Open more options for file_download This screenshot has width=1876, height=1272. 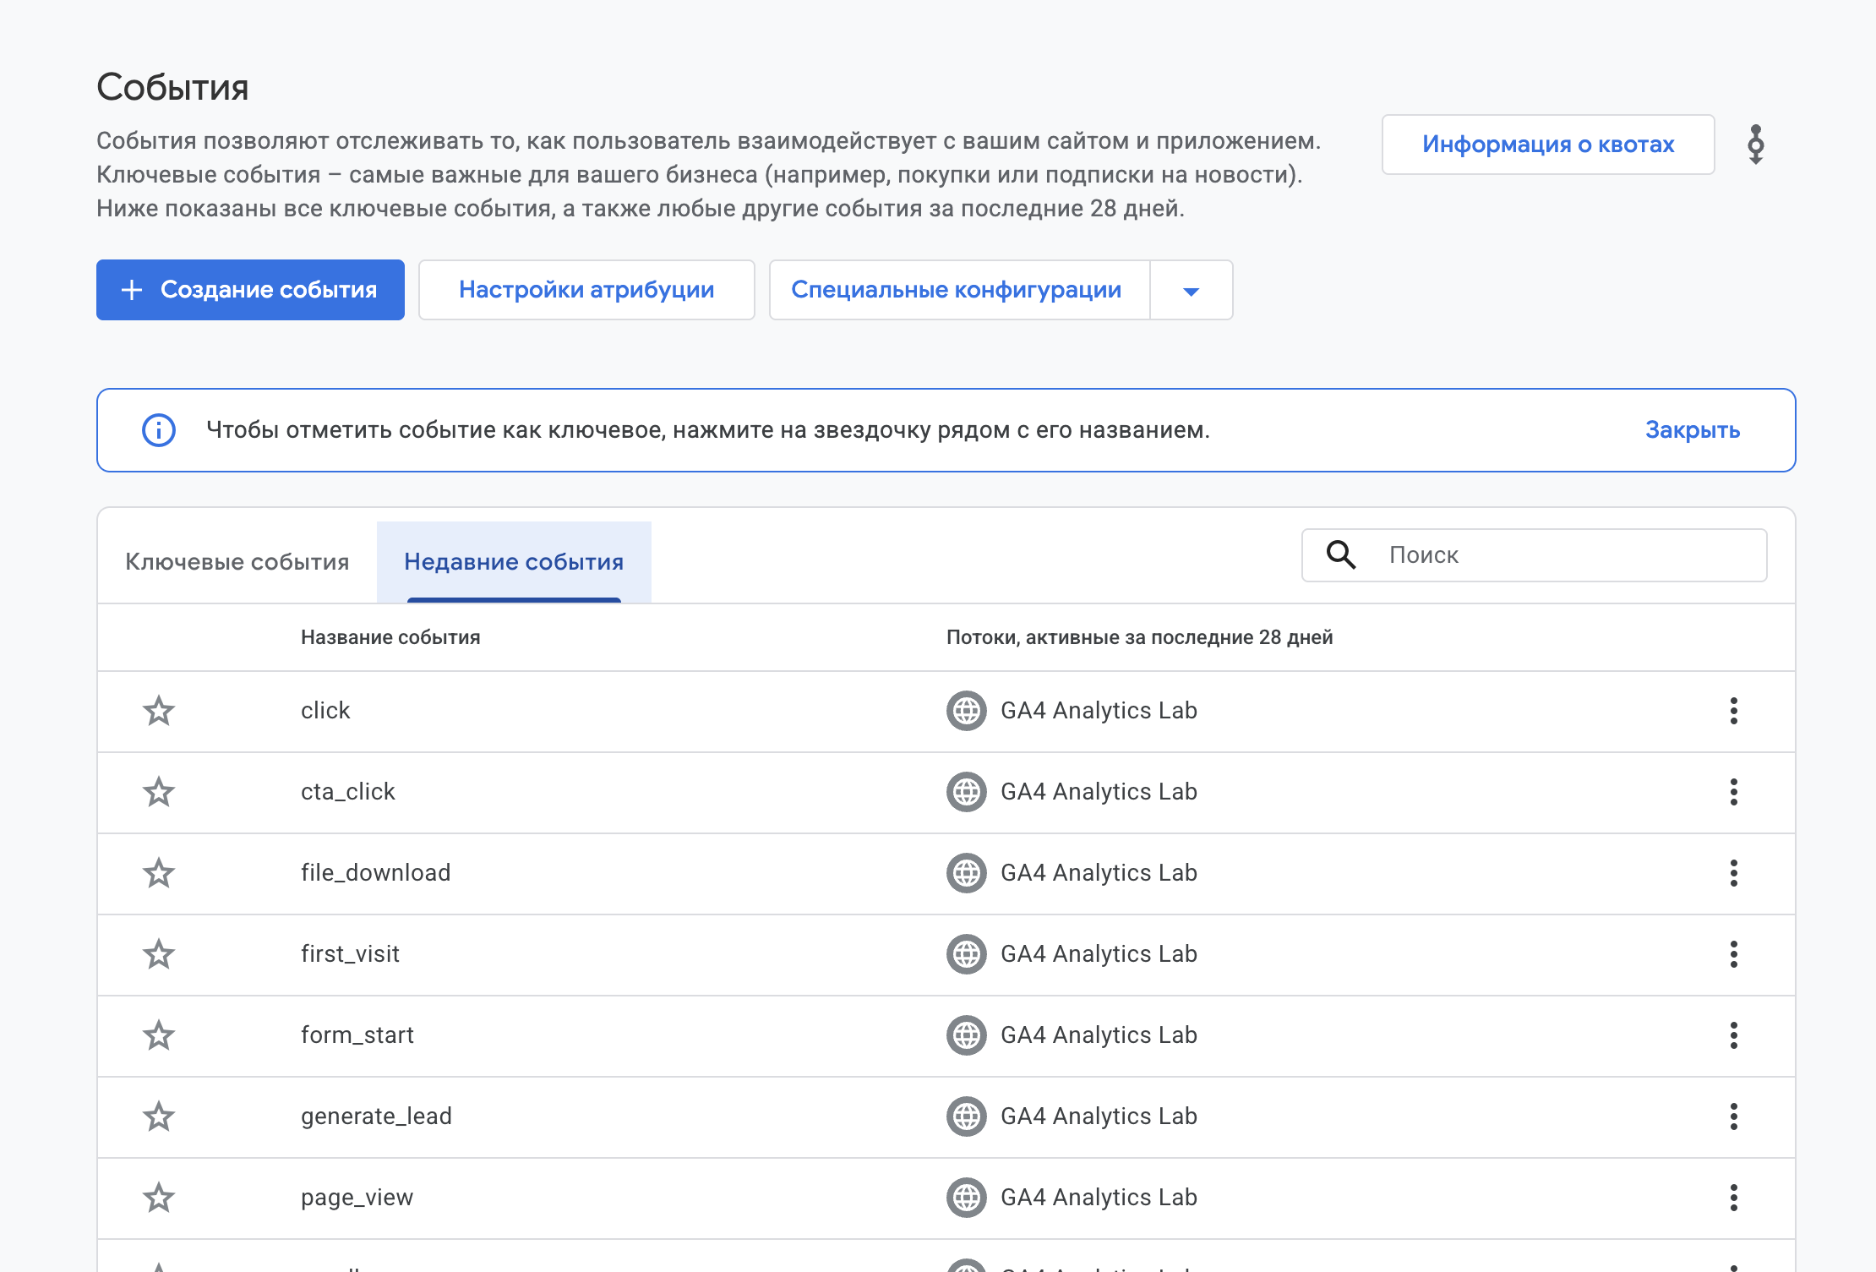tap(1734, 873)
